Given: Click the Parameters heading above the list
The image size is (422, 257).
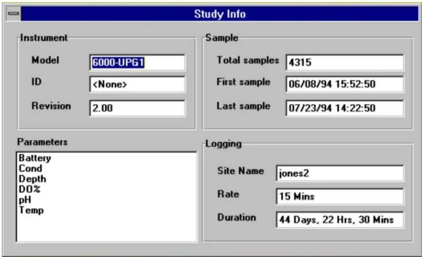Looking at the screenshot, I should click(42, 142).
